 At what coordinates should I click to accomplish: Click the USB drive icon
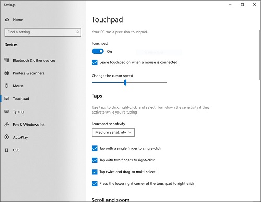click(7, 150)
